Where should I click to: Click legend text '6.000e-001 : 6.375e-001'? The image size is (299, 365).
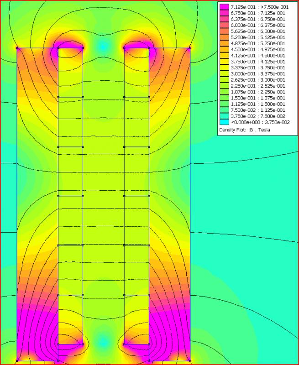point(258,25)
